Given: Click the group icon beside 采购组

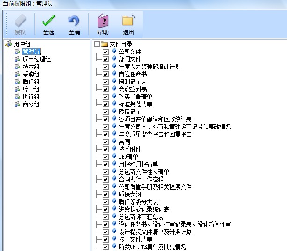Looking at the screenshot, I should coord(17,74).
